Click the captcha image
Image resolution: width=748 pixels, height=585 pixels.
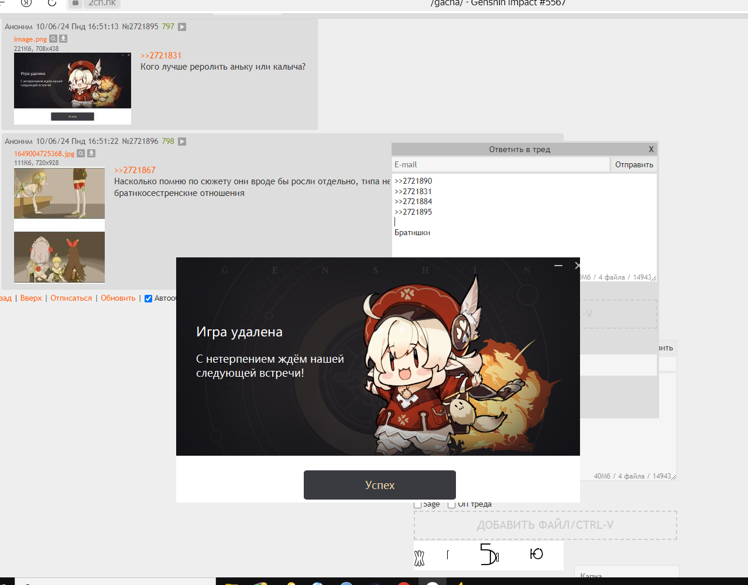tap(489, 555)
